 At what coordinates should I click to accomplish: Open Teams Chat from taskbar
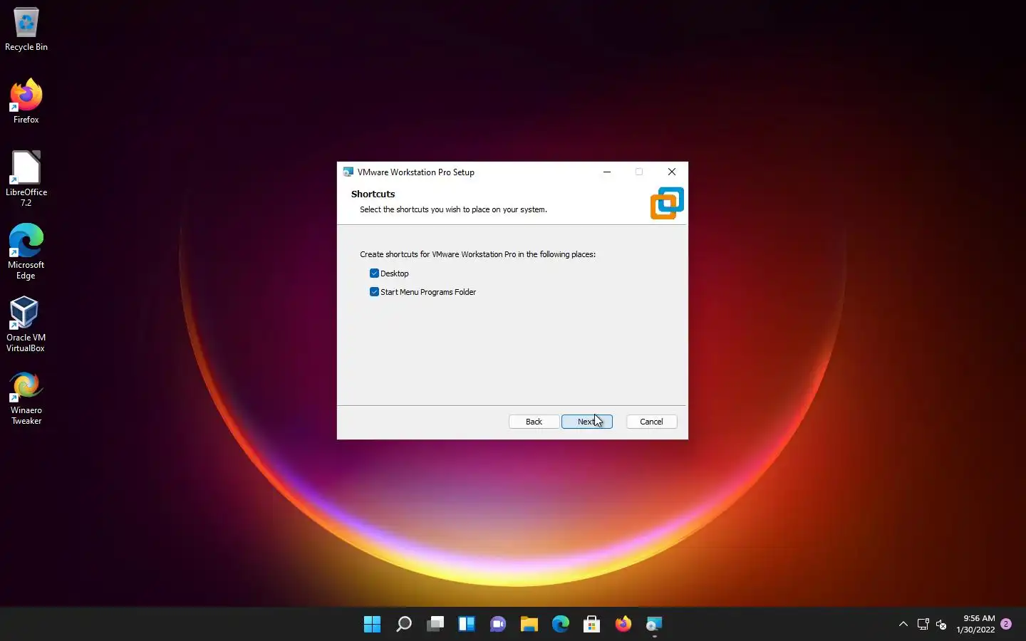coord(498,625)
